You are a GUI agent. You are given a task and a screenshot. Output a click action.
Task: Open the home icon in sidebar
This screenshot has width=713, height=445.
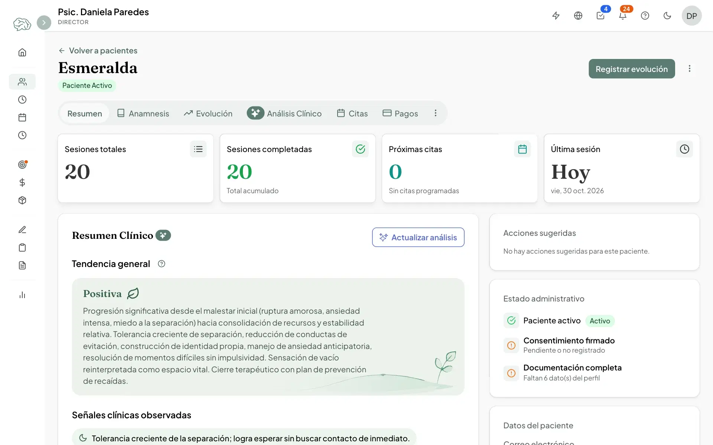[22, 52]
